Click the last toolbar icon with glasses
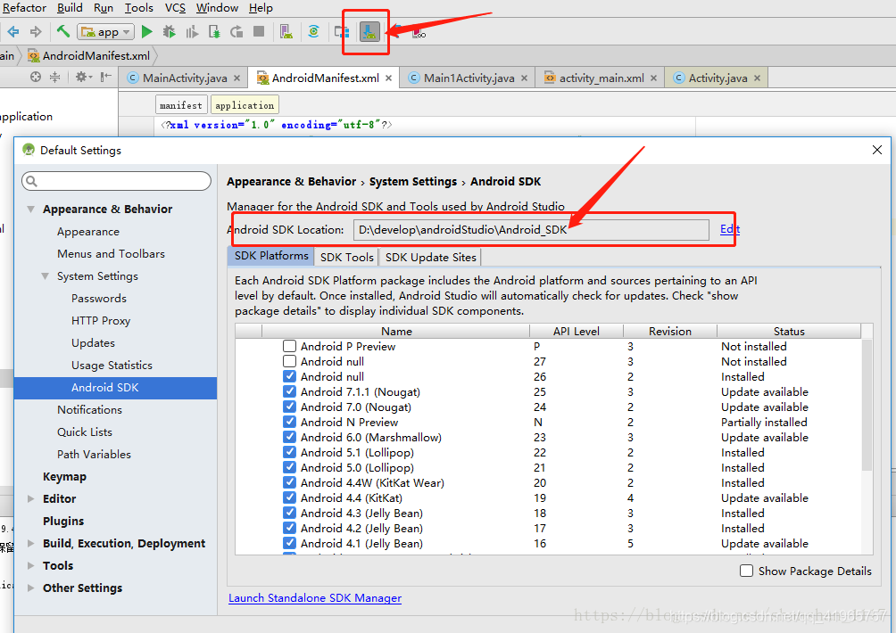This screenshot has height=633, width=896. [419, 32]
